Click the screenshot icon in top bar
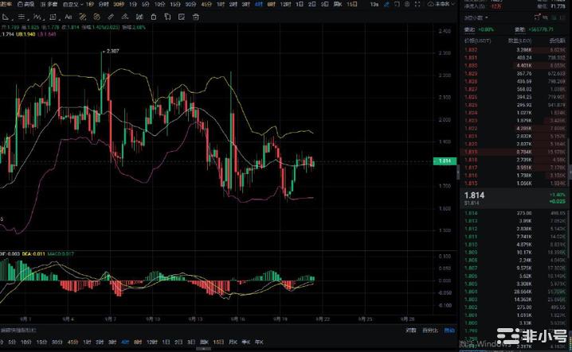This screenshot has width=572, height=352. pos(397,4)
